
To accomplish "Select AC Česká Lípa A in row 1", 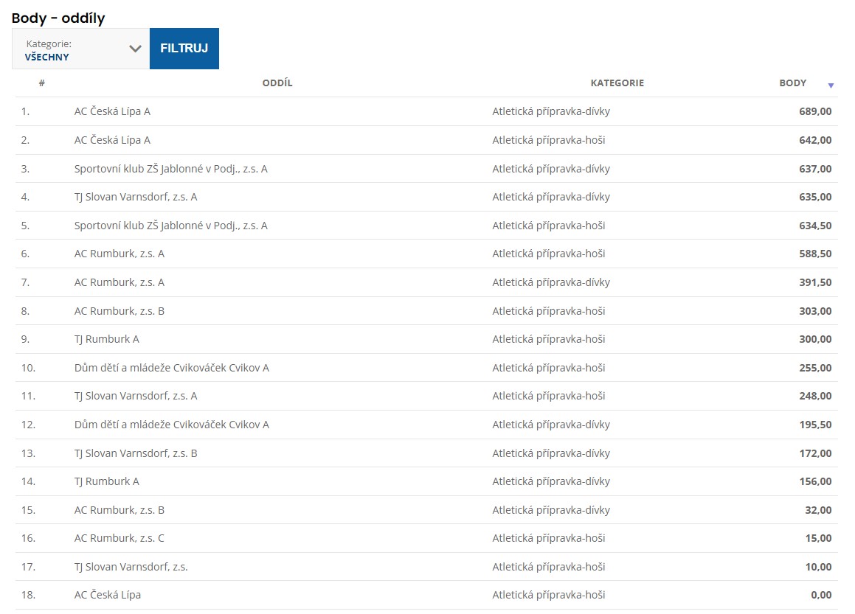I will coord(112,111).
